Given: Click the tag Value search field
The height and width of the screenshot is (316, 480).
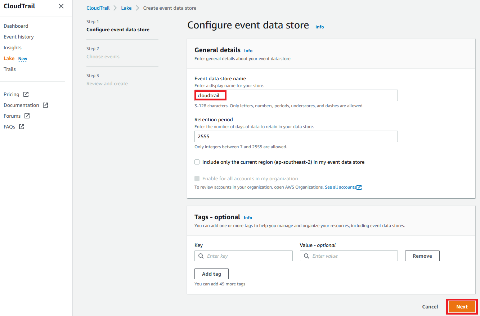Looking at the screenshot, I should pos(349,256).
